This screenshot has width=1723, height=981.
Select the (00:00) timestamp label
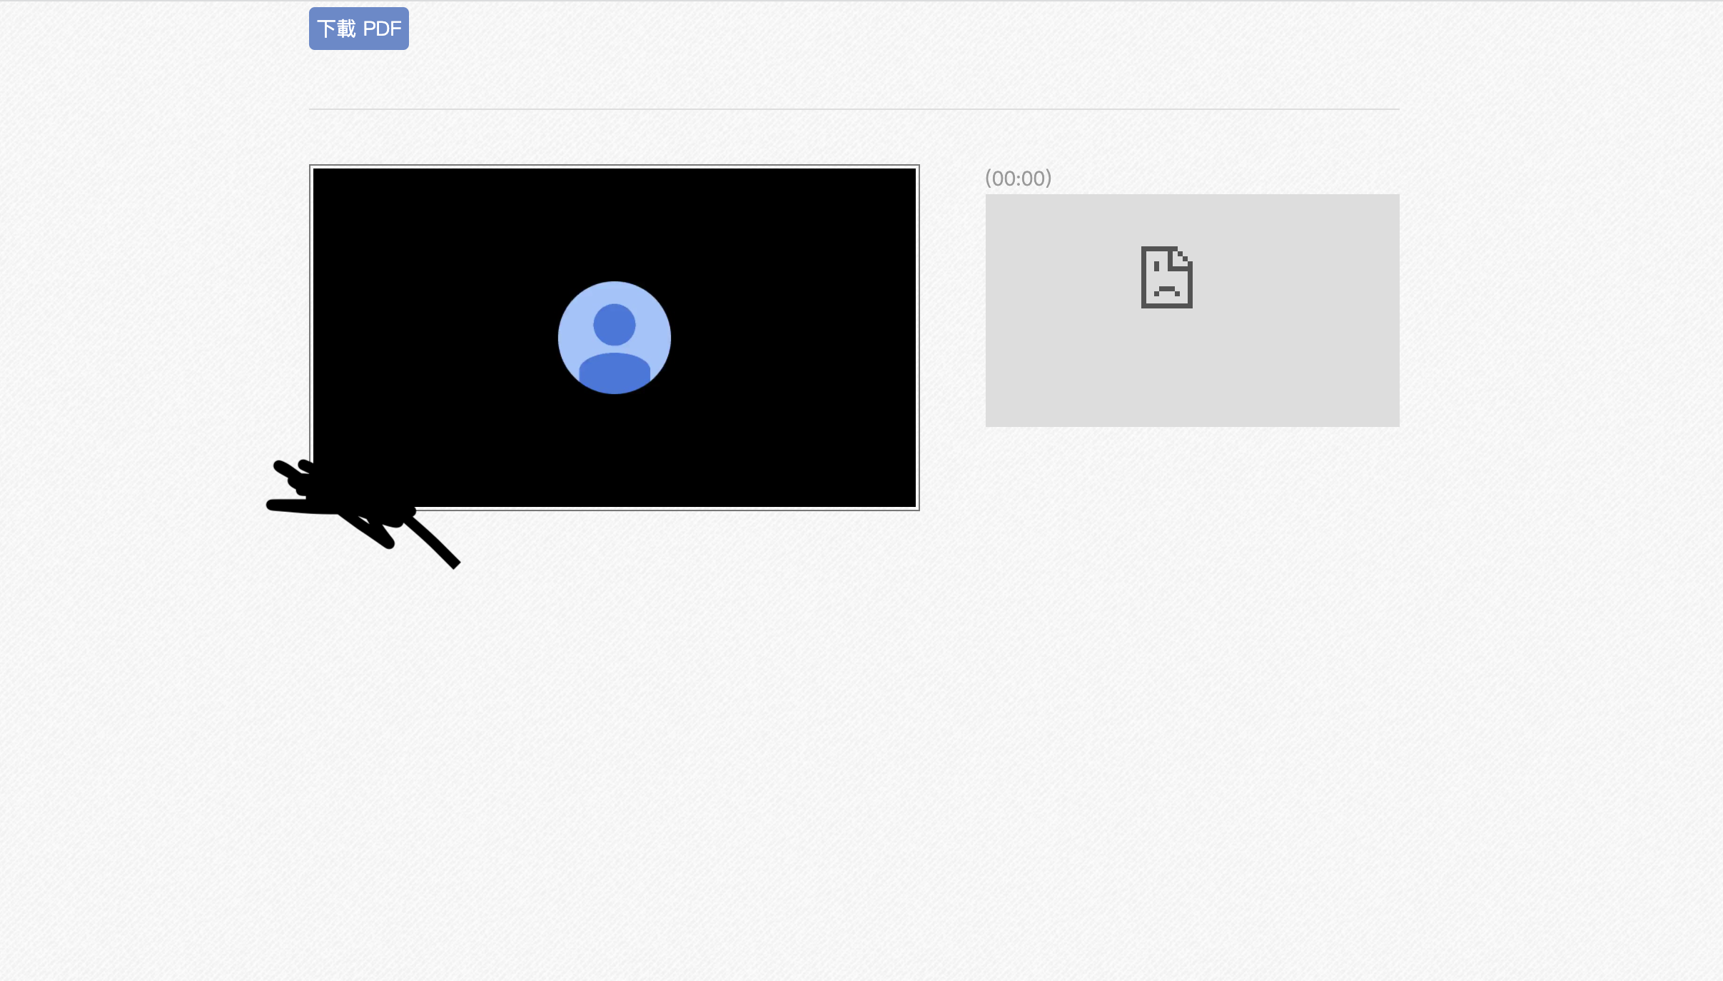[x=1019, y=178]
